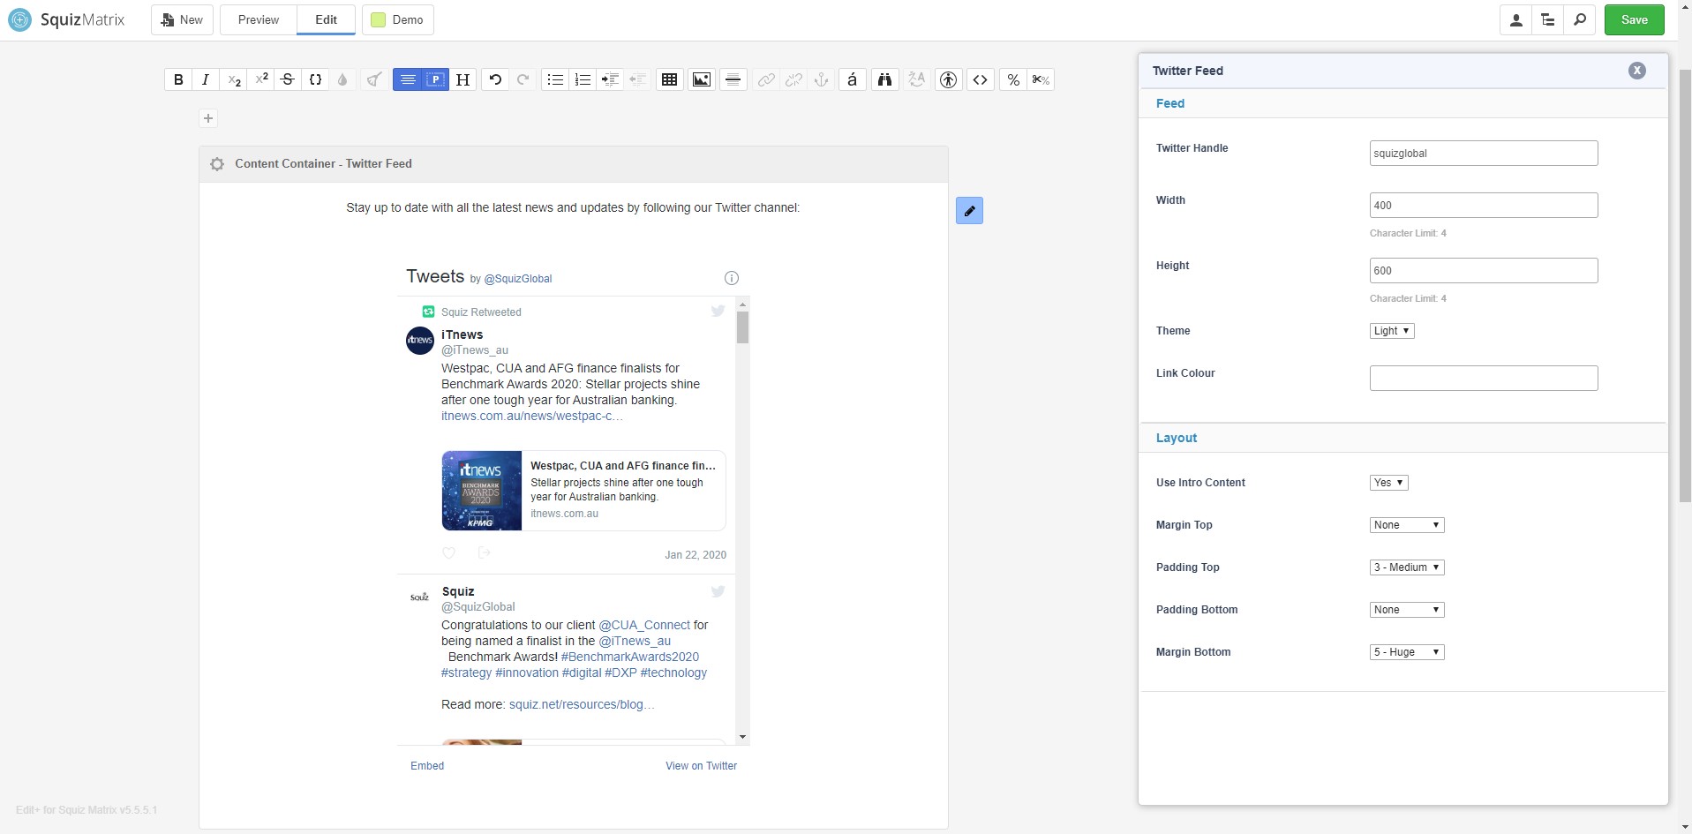
Task: Open special character á tool
Action: pos(852,79)
